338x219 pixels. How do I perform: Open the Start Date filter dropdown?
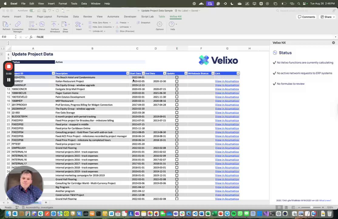coord(143,73)
